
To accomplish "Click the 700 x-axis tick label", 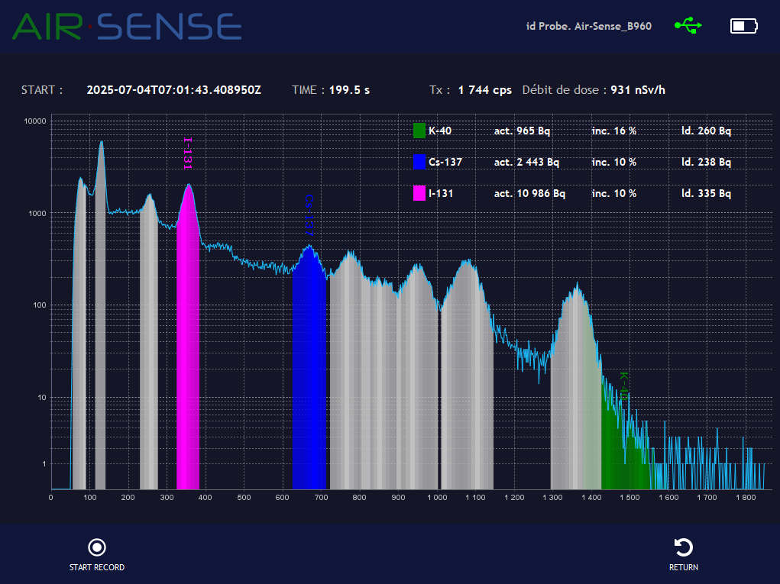I will (x=322, y=497).
